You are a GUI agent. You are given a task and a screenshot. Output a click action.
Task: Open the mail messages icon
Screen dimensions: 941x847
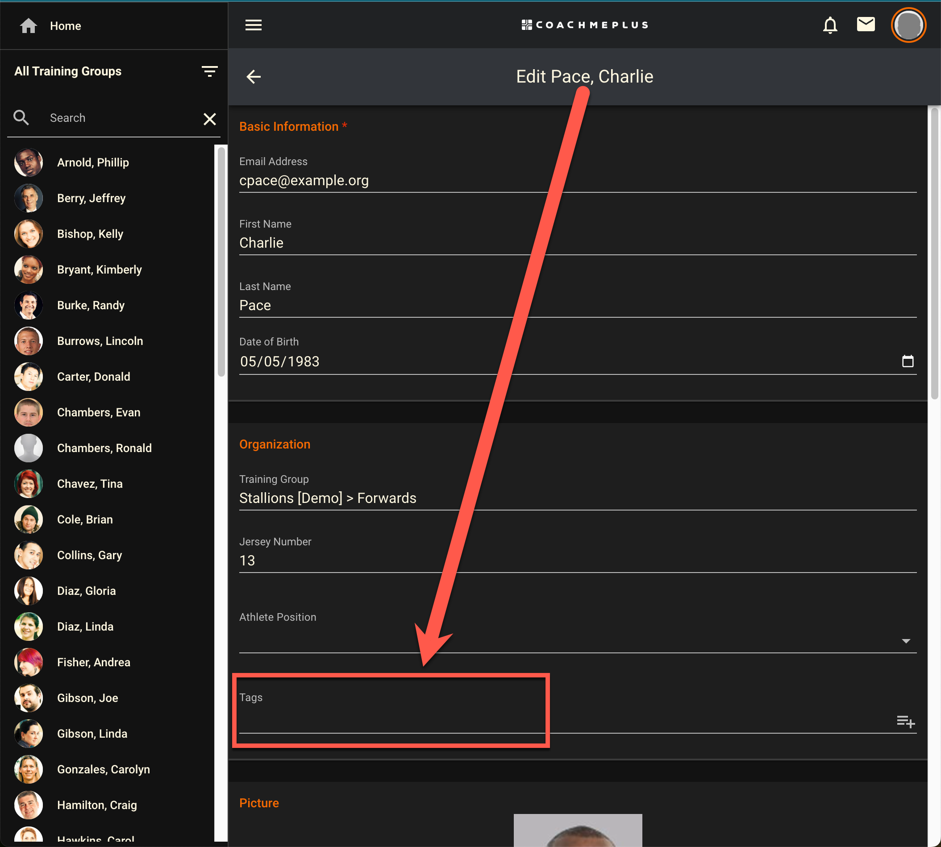tap(866, 24)
